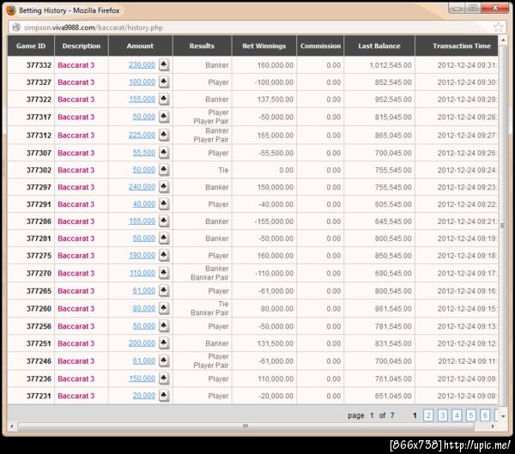Open the 80,000 amount link
The image size is (515, 454).
click(144, 308)
